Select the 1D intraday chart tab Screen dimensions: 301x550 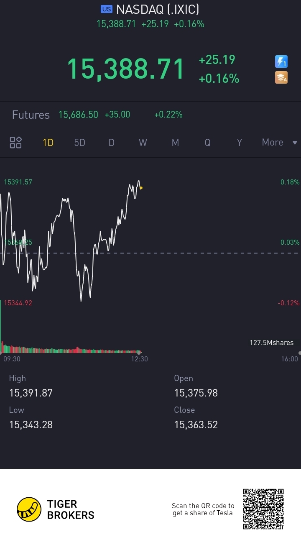48,143
